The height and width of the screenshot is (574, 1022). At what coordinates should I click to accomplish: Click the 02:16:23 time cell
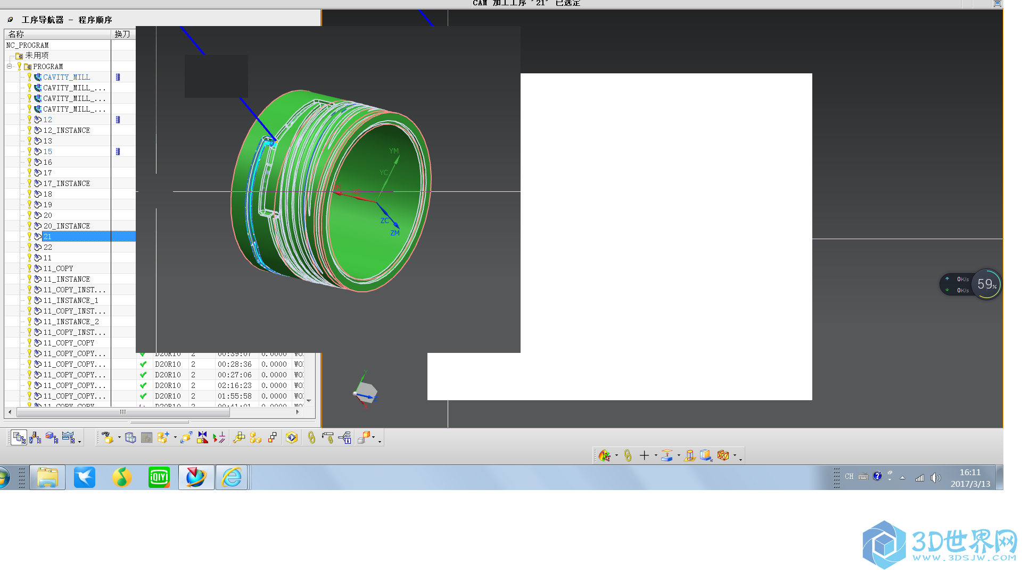(x=235, y=385)
